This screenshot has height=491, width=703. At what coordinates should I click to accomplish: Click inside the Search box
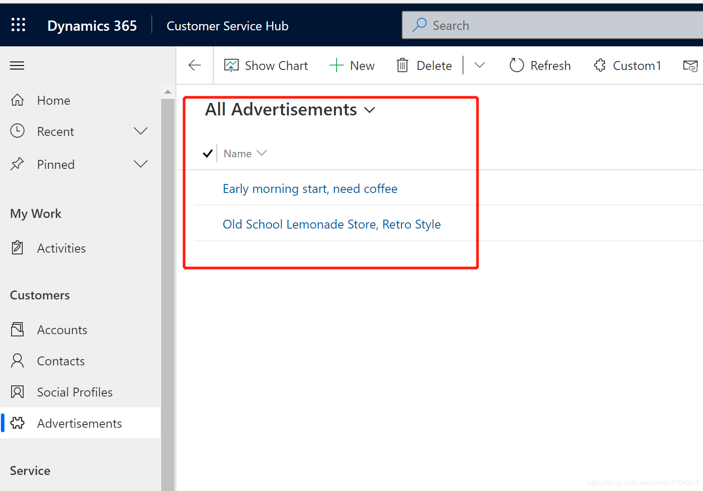(552, 25)
